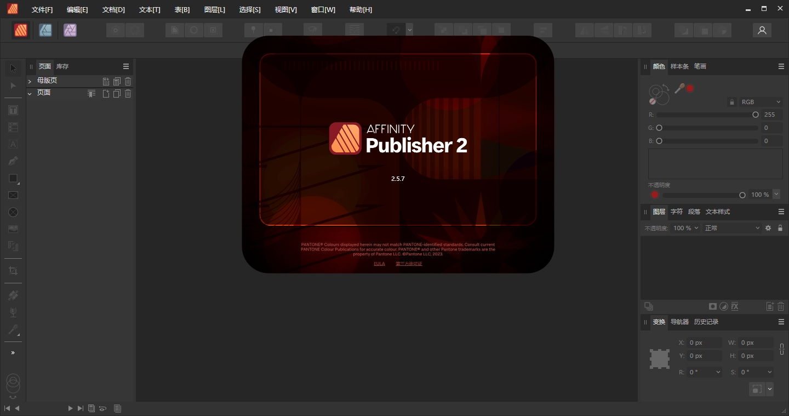The image size is (789, 416).
Task: Open the EULA link on splash
Action: coord(379,264)
